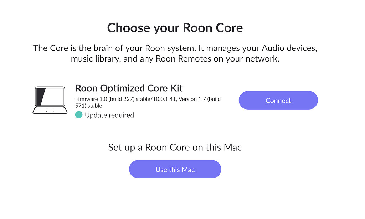The width and height of the screenshot is (365, 219).
Task: Select the firmware build 227 version text
Action: pyautogui.click(x=148, y=99)
